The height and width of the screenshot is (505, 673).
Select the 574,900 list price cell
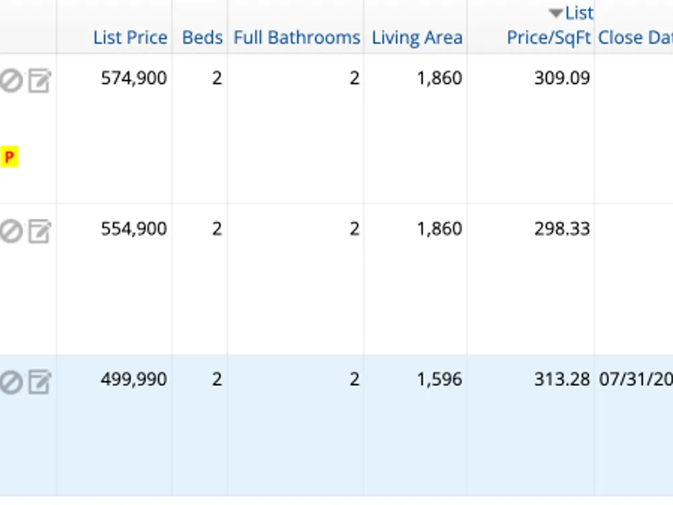tap(134, 79)
